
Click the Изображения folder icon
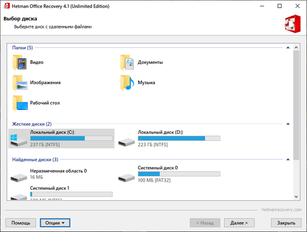point(20,83)
